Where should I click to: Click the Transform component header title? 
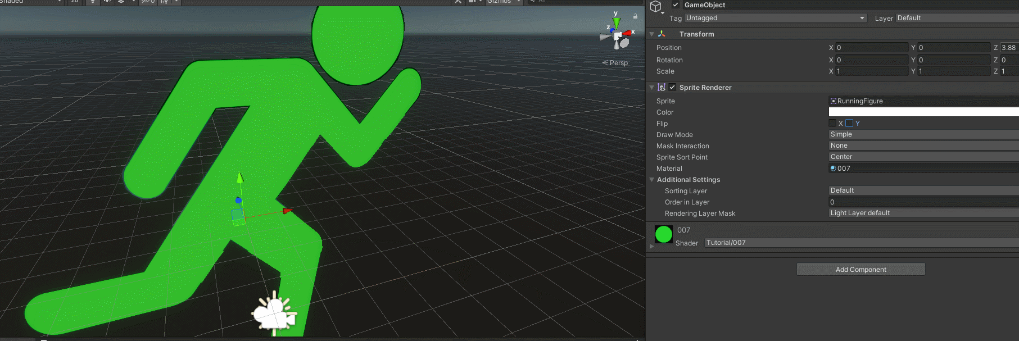point(696,34)
